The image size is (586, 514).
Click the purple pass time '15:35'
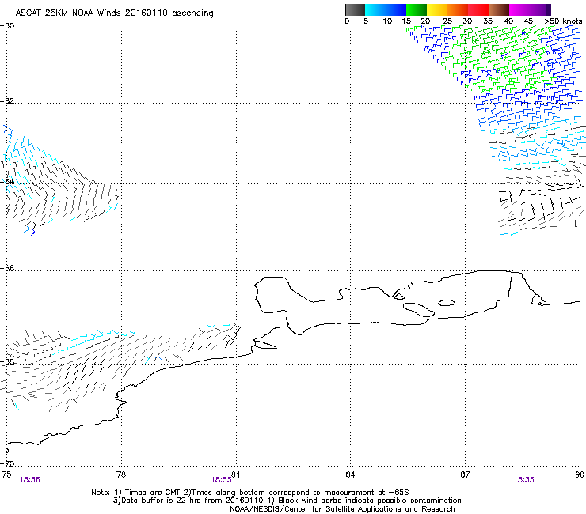pos(523,480)
